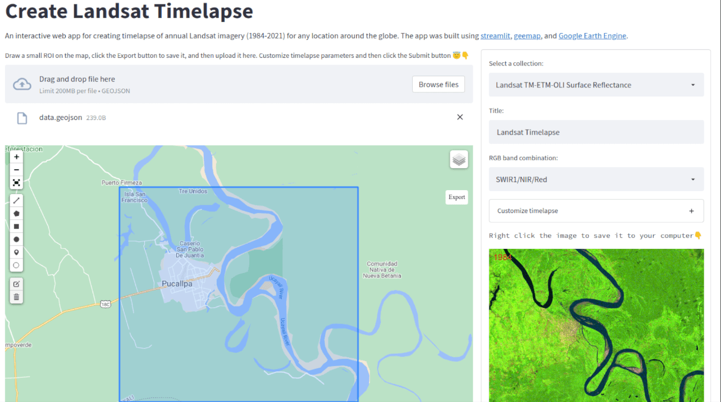Click the Title text input field

click(x=596, y=132)
